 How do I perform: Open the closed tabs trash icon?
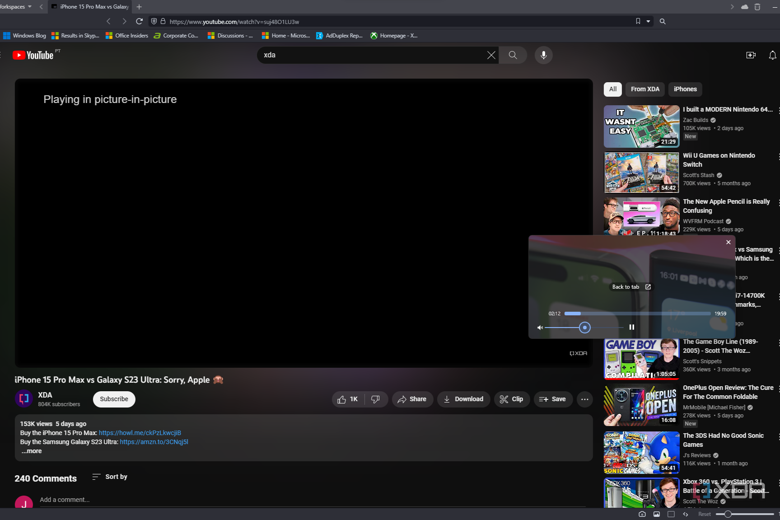pos(757,7)
